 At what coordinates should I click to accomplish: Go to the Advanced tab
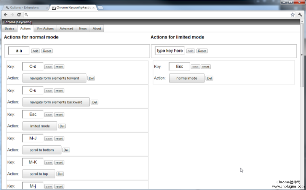coord(66,29)
